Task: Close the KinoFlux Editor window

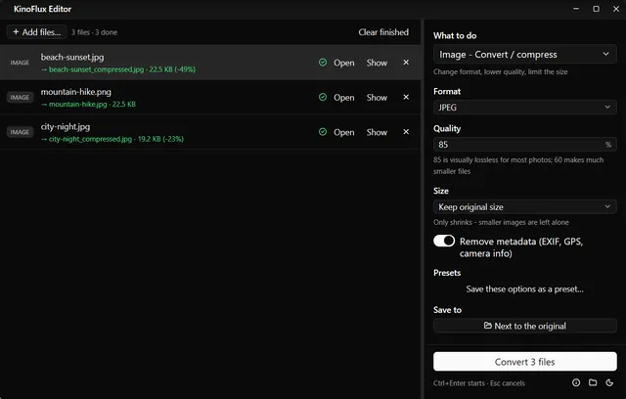Action: click(x=616, y=9)
